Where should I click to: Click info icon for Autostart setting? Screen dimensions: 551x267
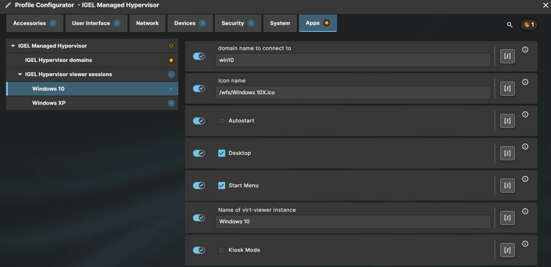pyautogui.click(x=525, y=114)
